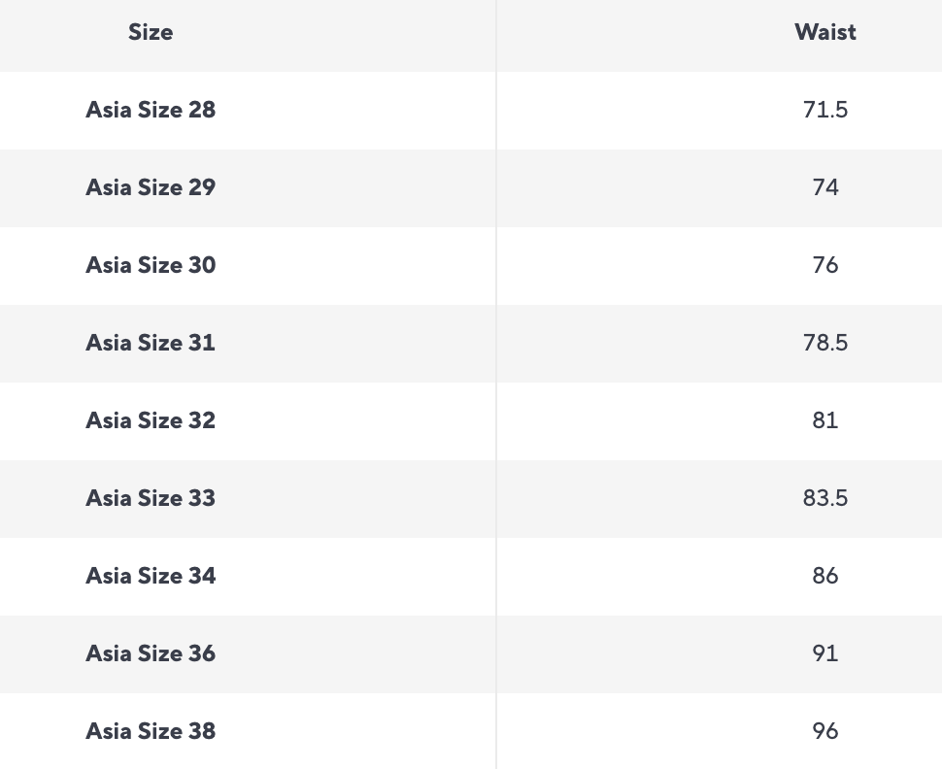This screenshot has height=769, width=942.
Task: Click the 76 waist value
Action: [x=824, y=265]
